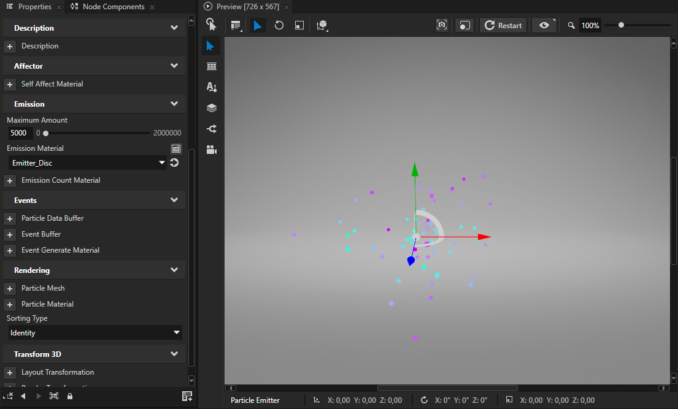Capture a preview screenshot with camera icon

pos(442,25)
